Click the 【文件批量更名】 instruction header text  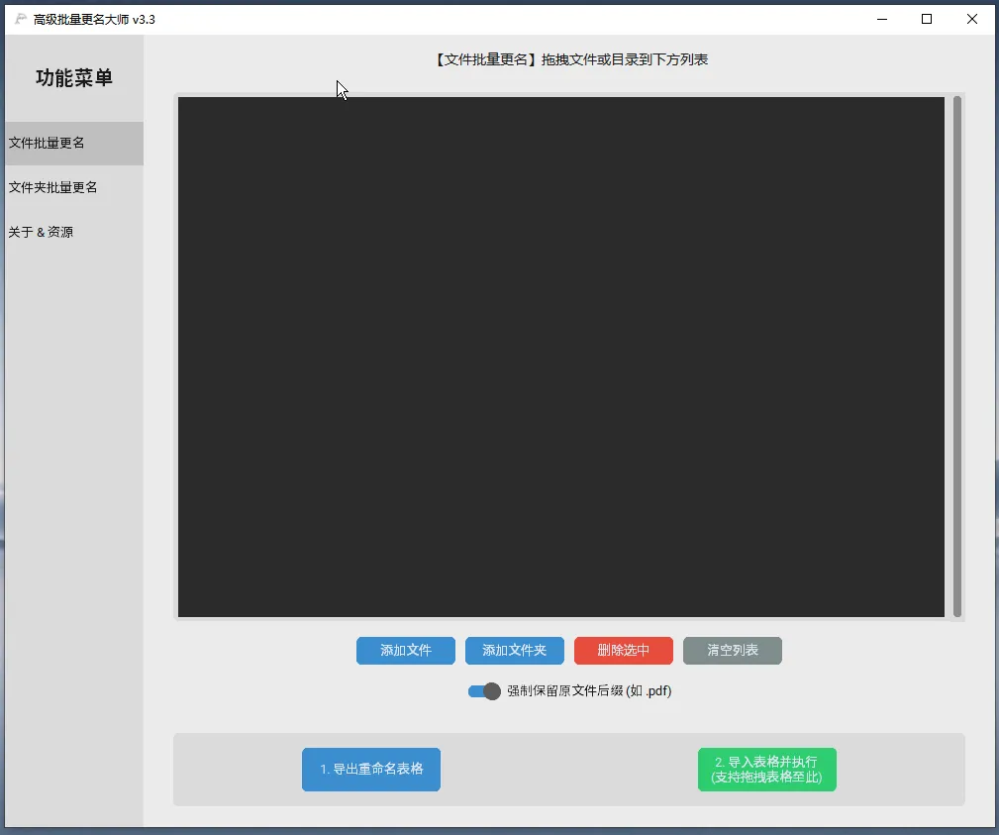point(571,59)
